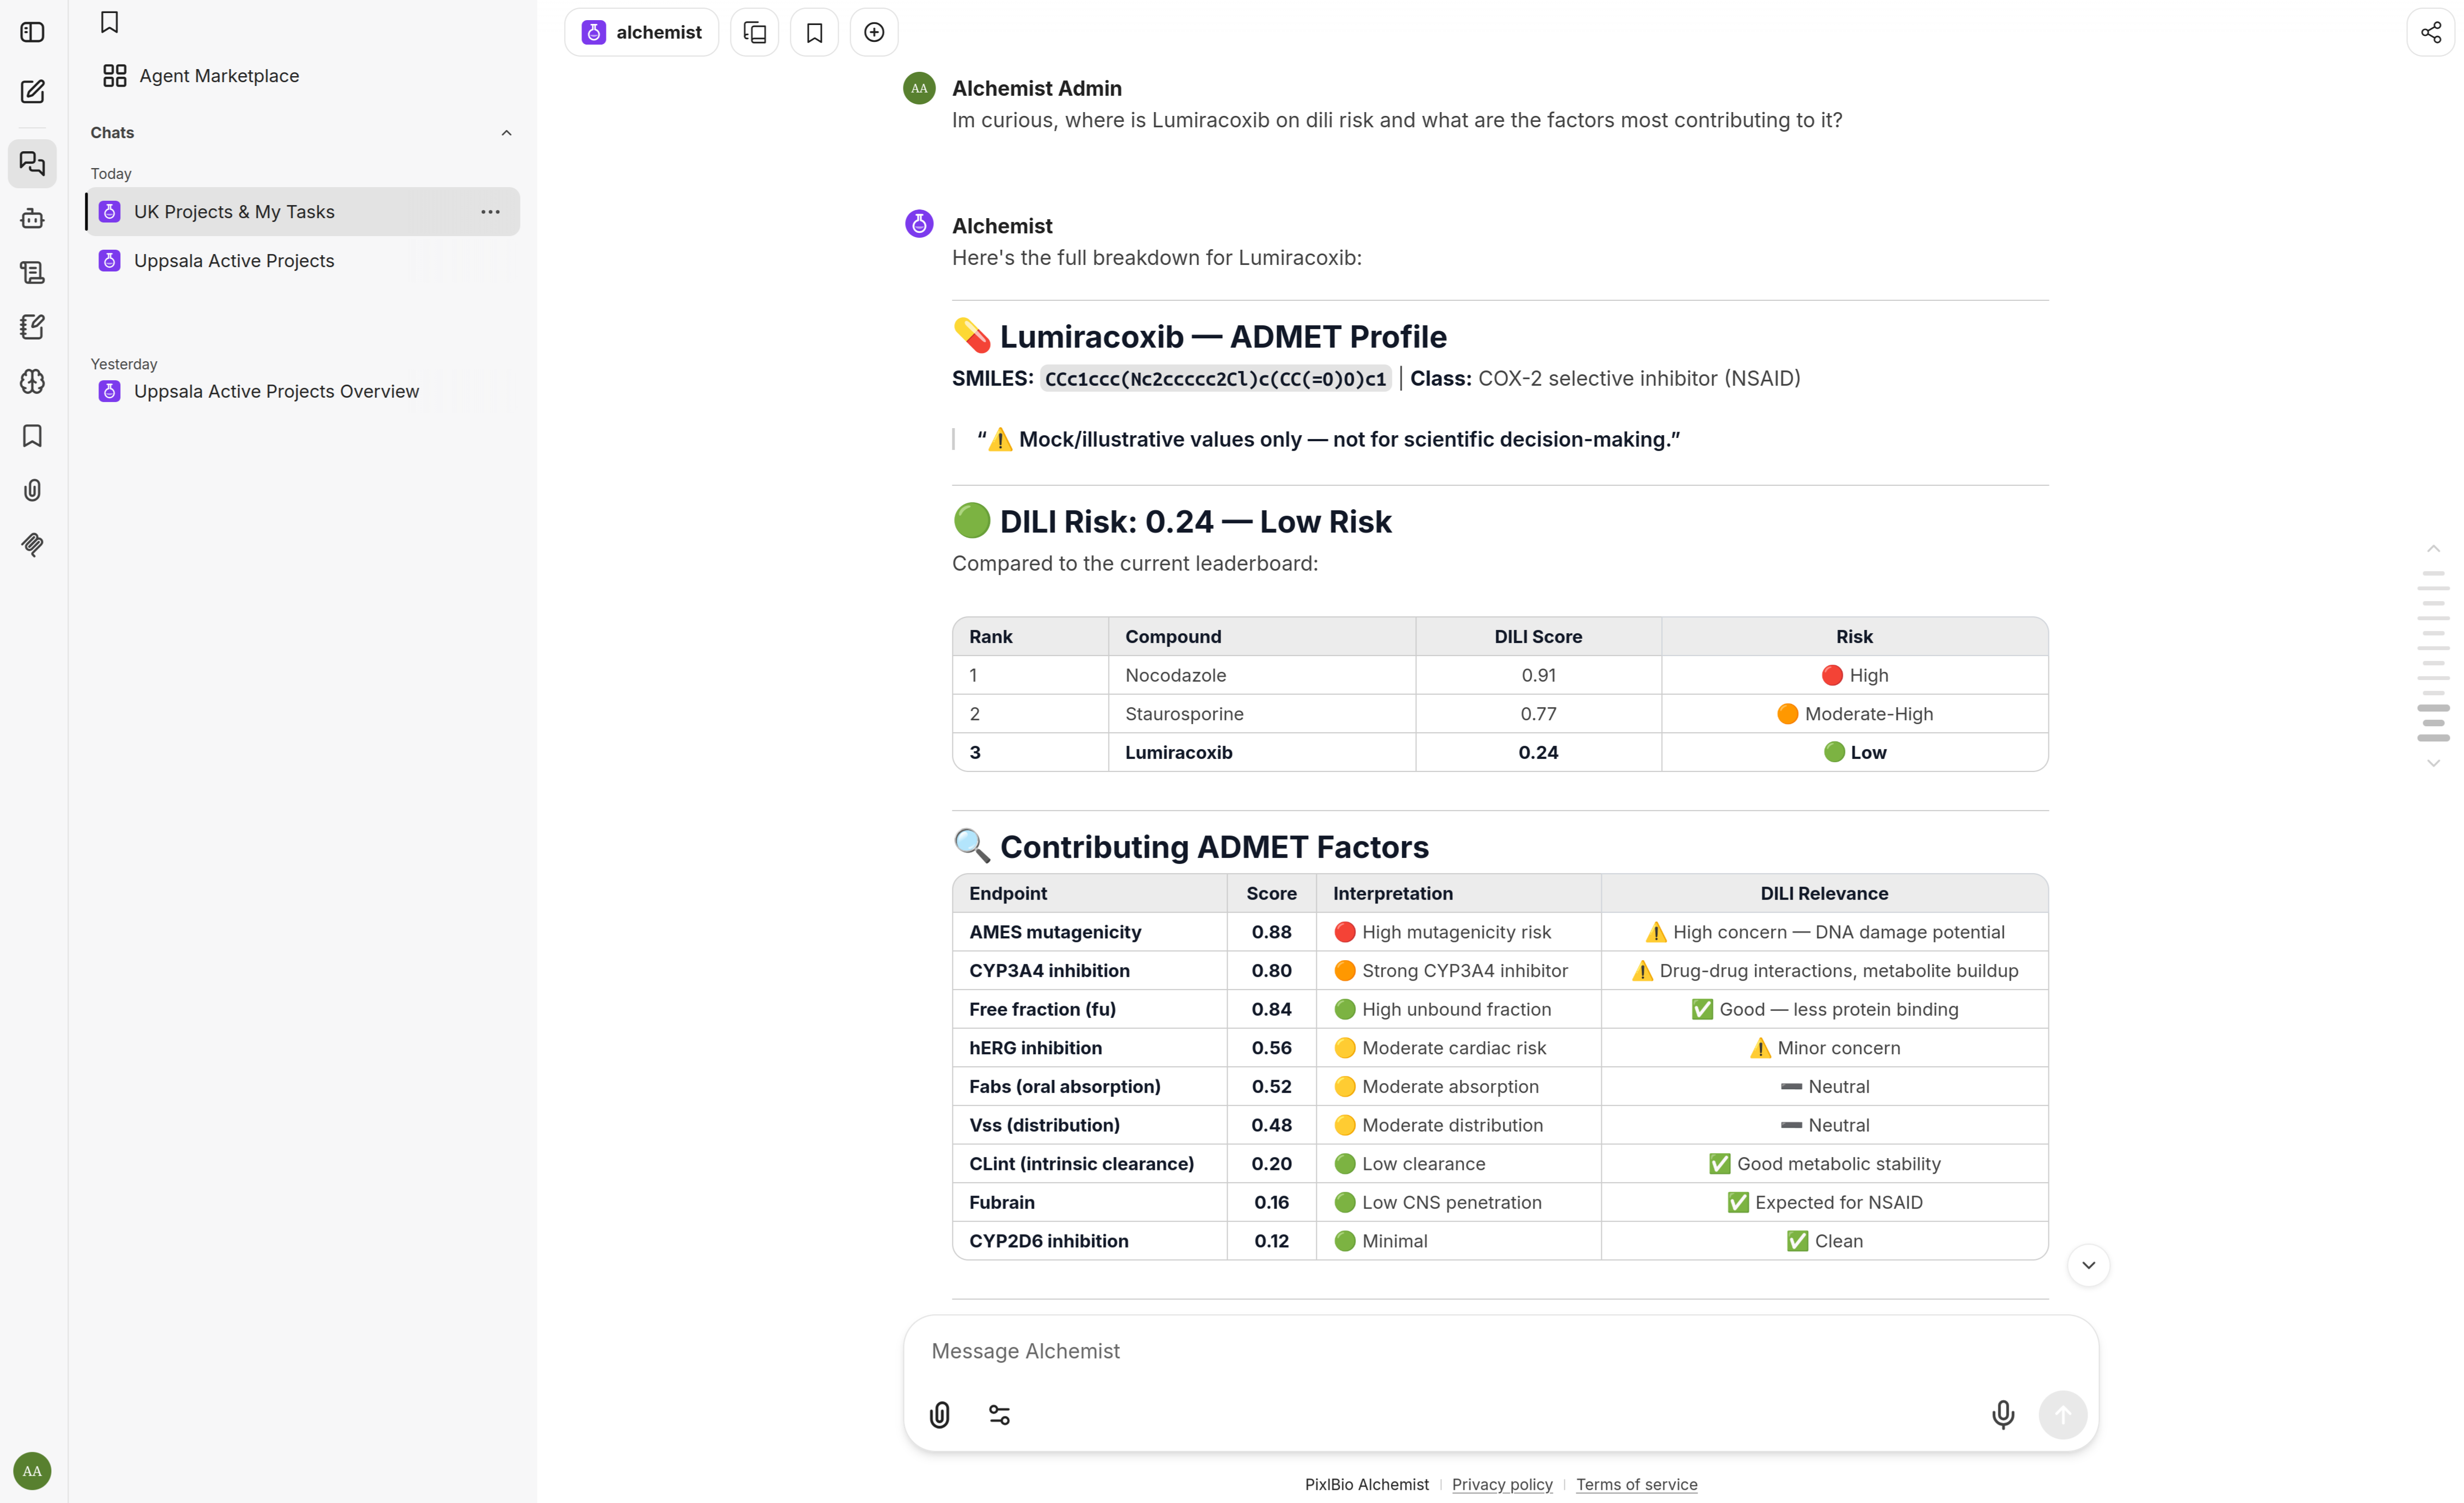Open UK Projects & My Tasks chat
The height and width of the screenshot is (1503, 2464).
click(x=302, y=212)
